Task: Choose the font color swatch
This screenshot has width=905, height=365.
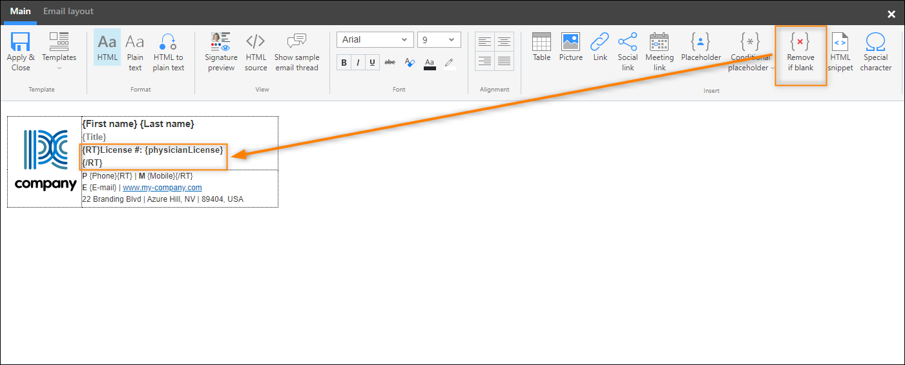Action: (430, 63)
